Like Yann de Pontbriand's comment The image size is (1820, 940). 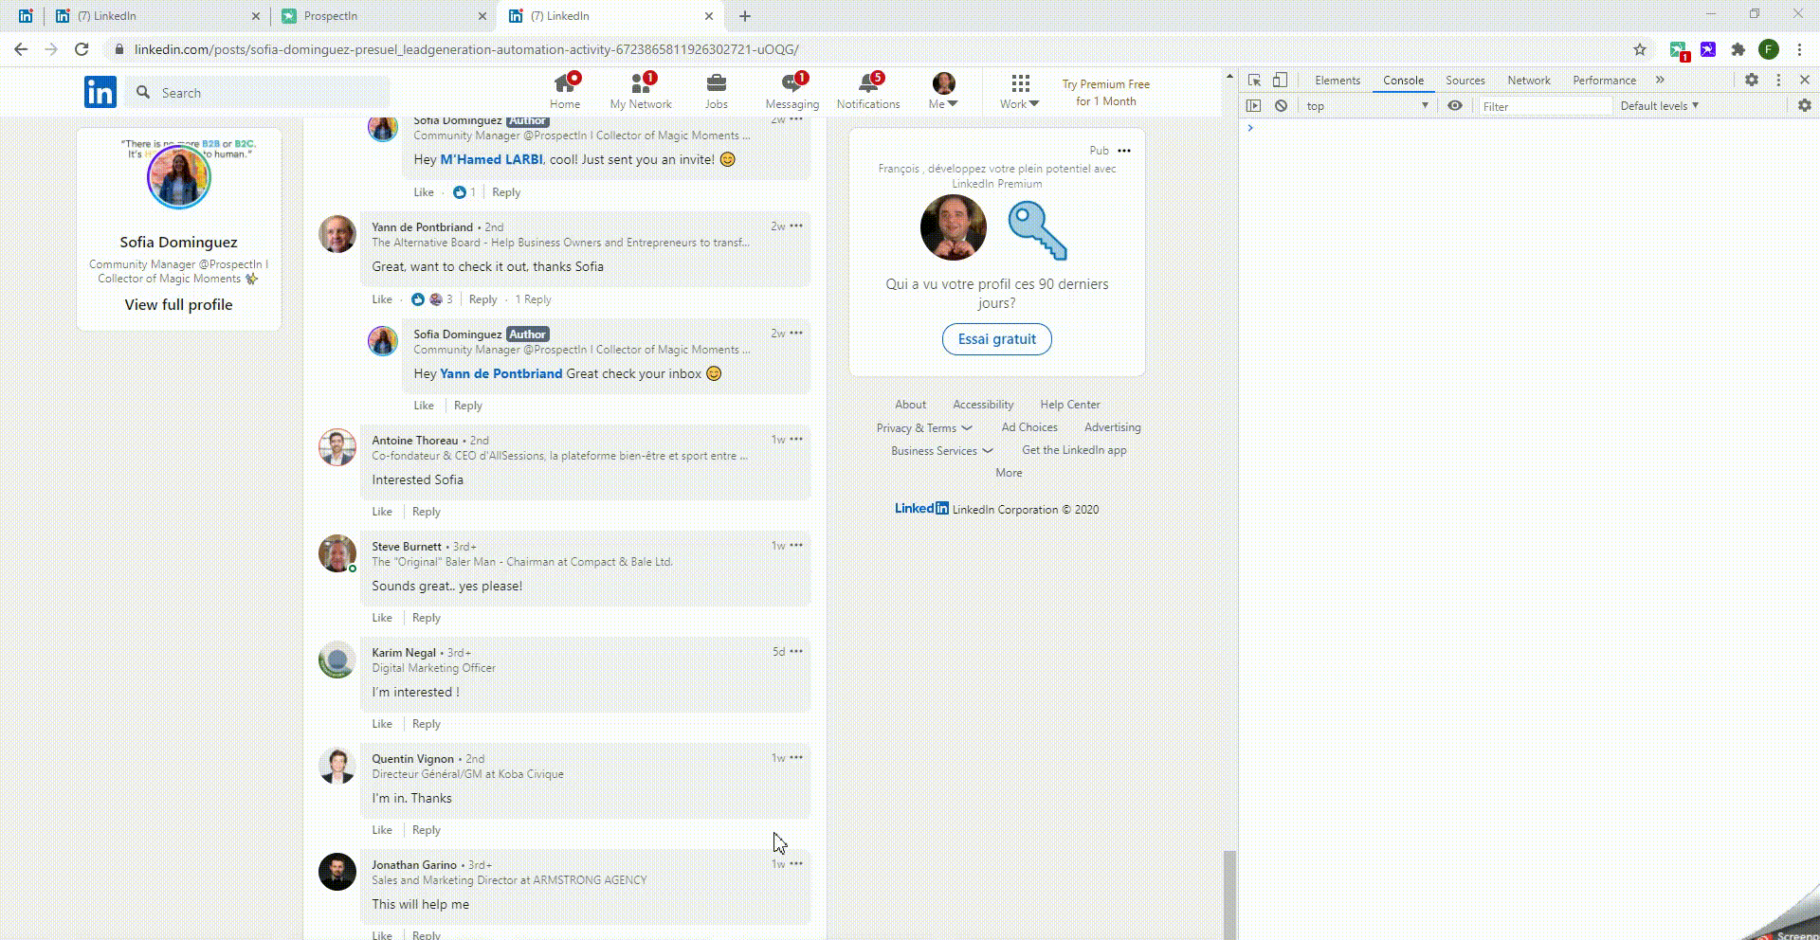[x=382, y=299]
